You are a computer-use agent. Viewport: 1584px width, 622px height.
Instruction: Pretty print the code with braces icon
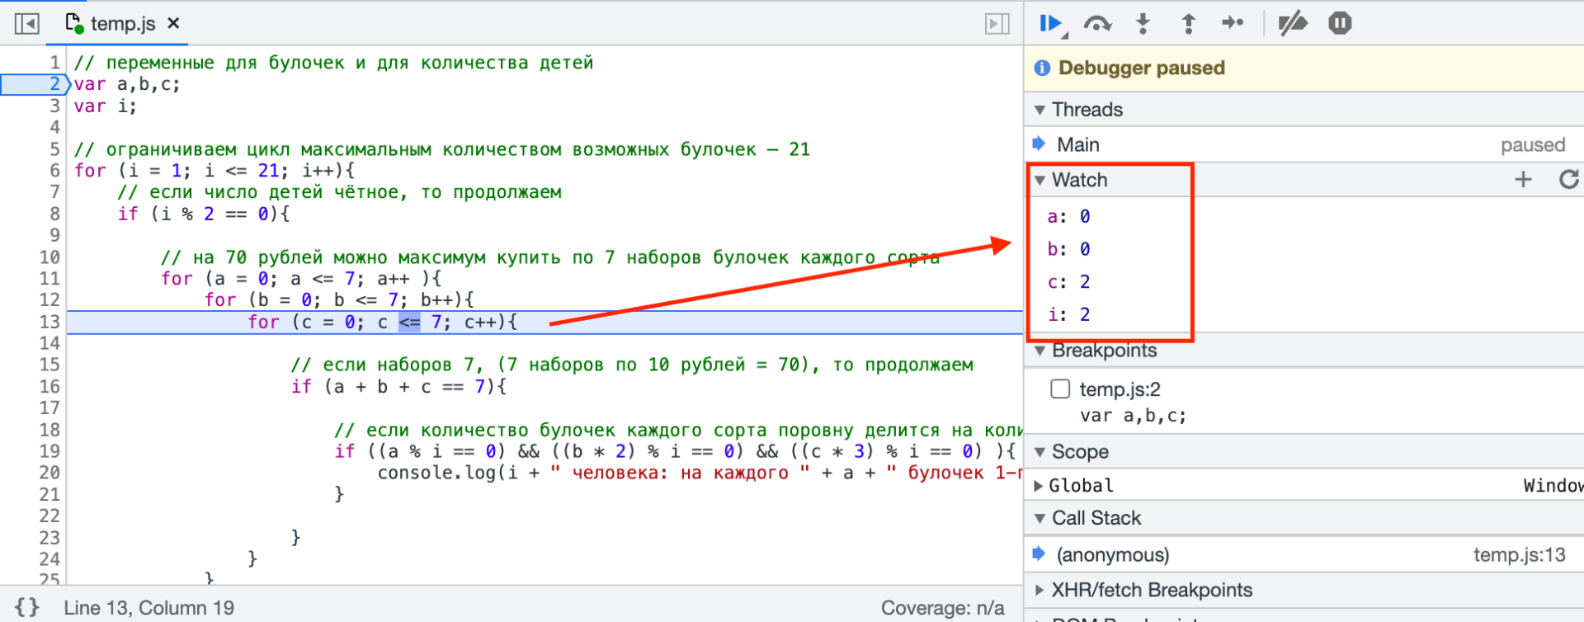pyautogui.click(x=27, y=607)
